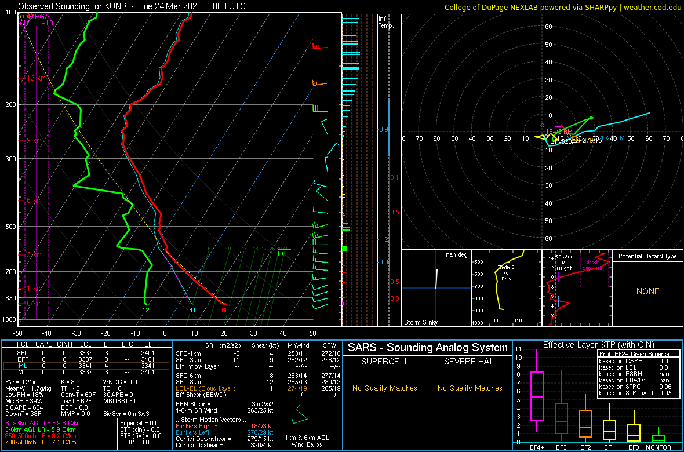Click the 3-6km AGL LR = 5.9 C/km line
Screen dimensions: 684x452
[x=41, y=430]
